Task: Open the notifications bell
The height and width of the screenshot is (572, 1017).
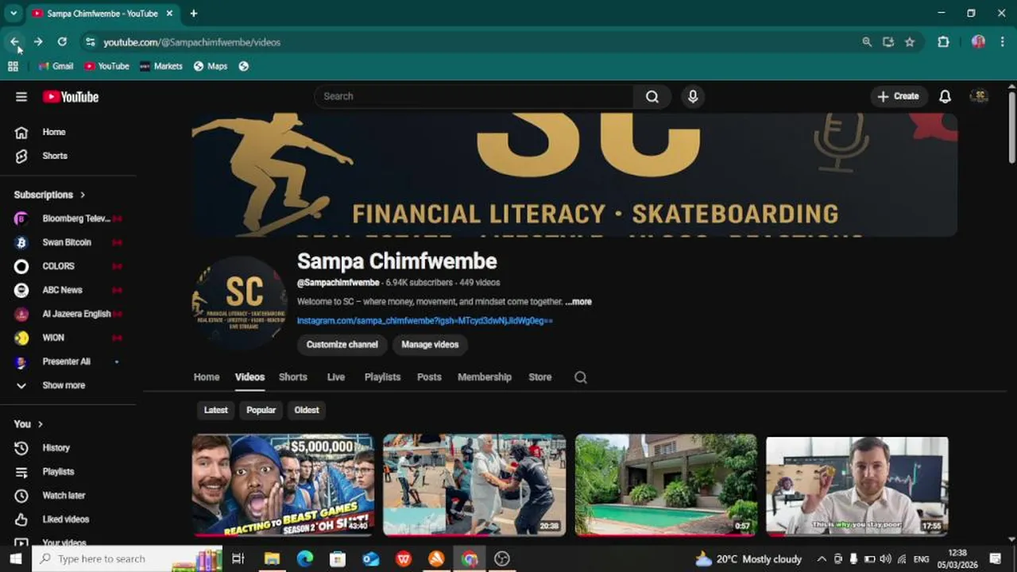Action: click(x=945, y=97)
